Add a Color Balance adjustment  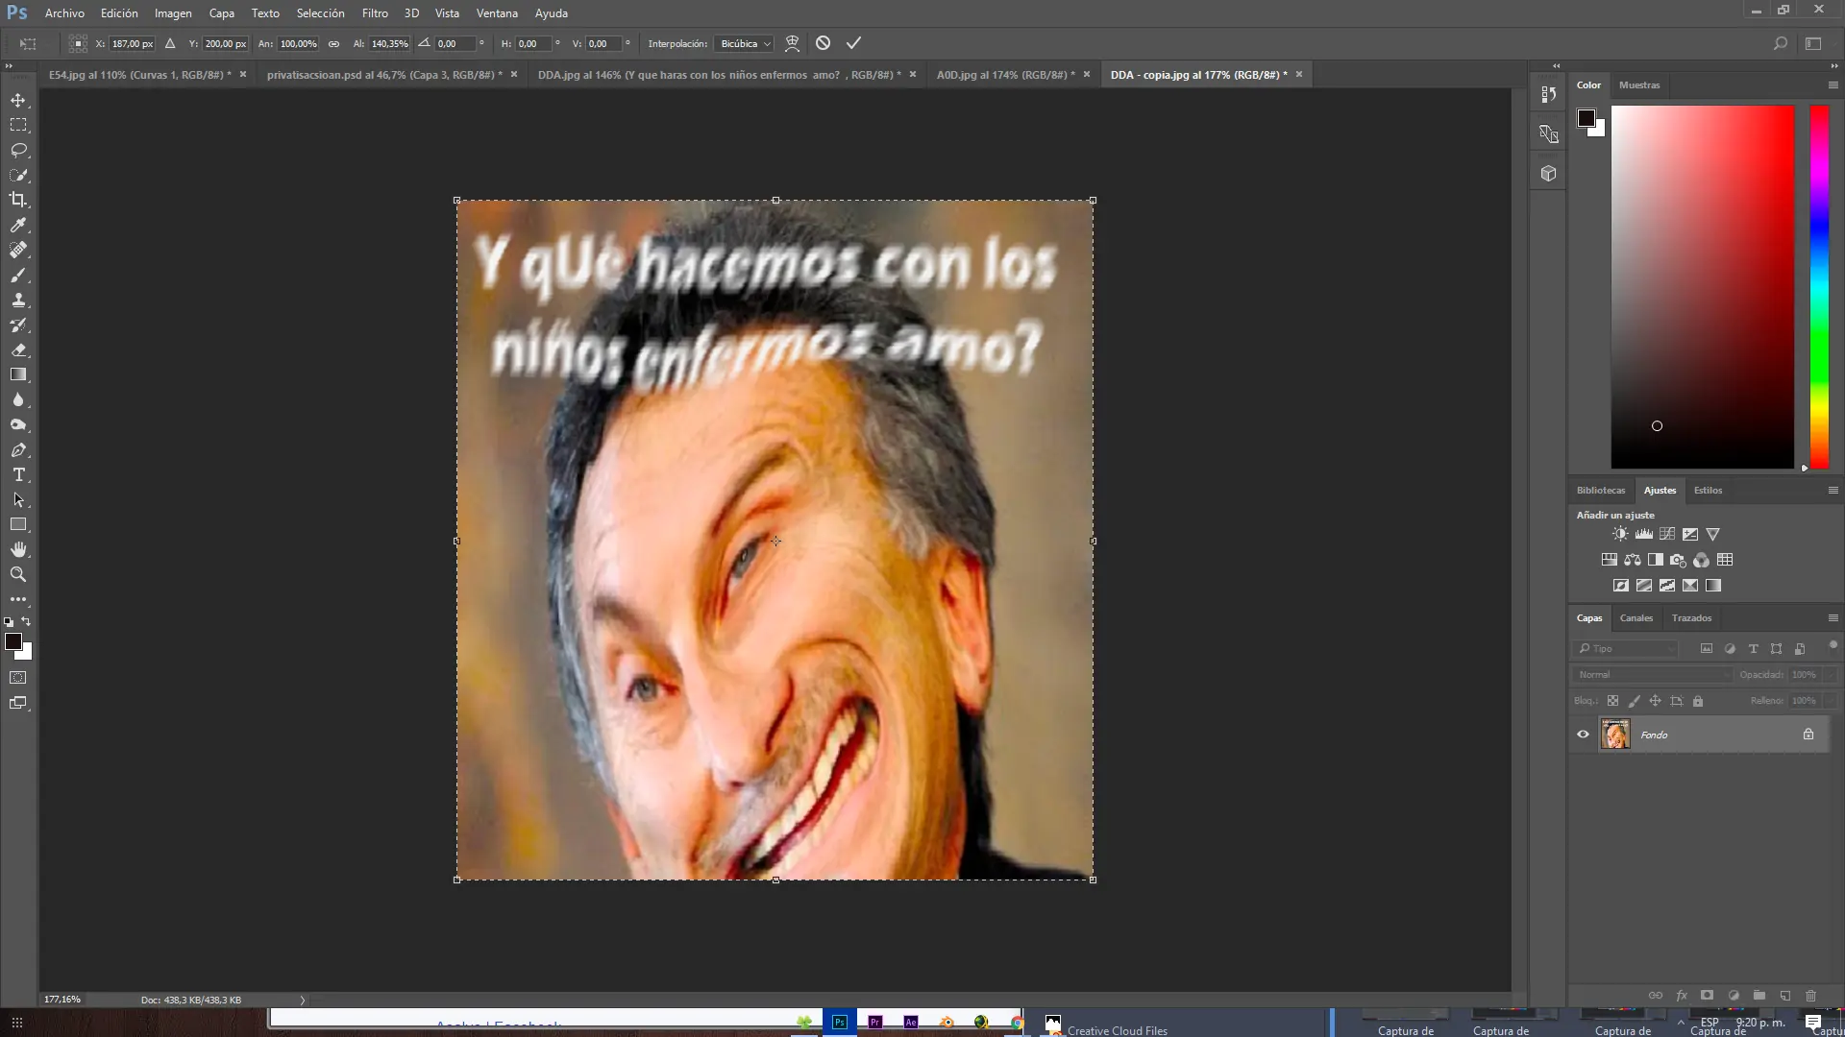coord(1633,560)
